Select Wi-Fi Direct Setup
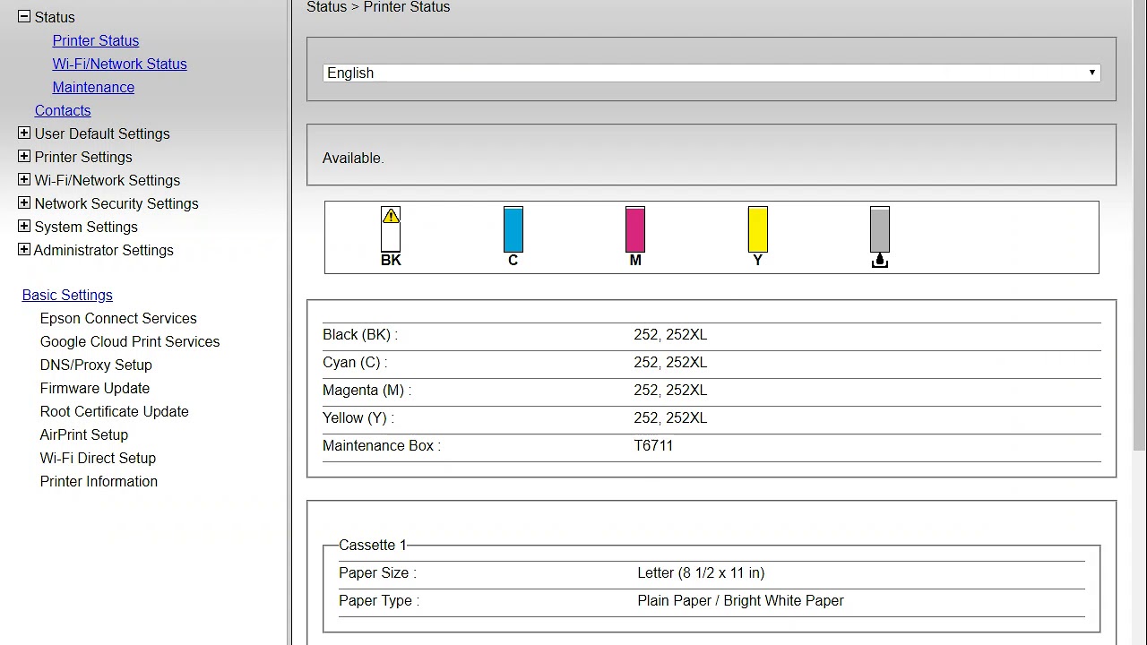 [x=98, y=458]
